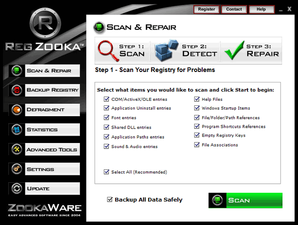Minimize the Reg Zooka window
Screen dimensions: 298x225
click(x=281, y=10)
